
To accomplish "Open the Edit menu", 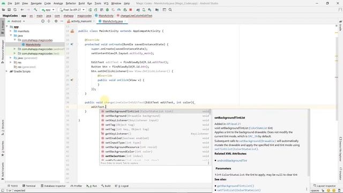I will [17, 3].
